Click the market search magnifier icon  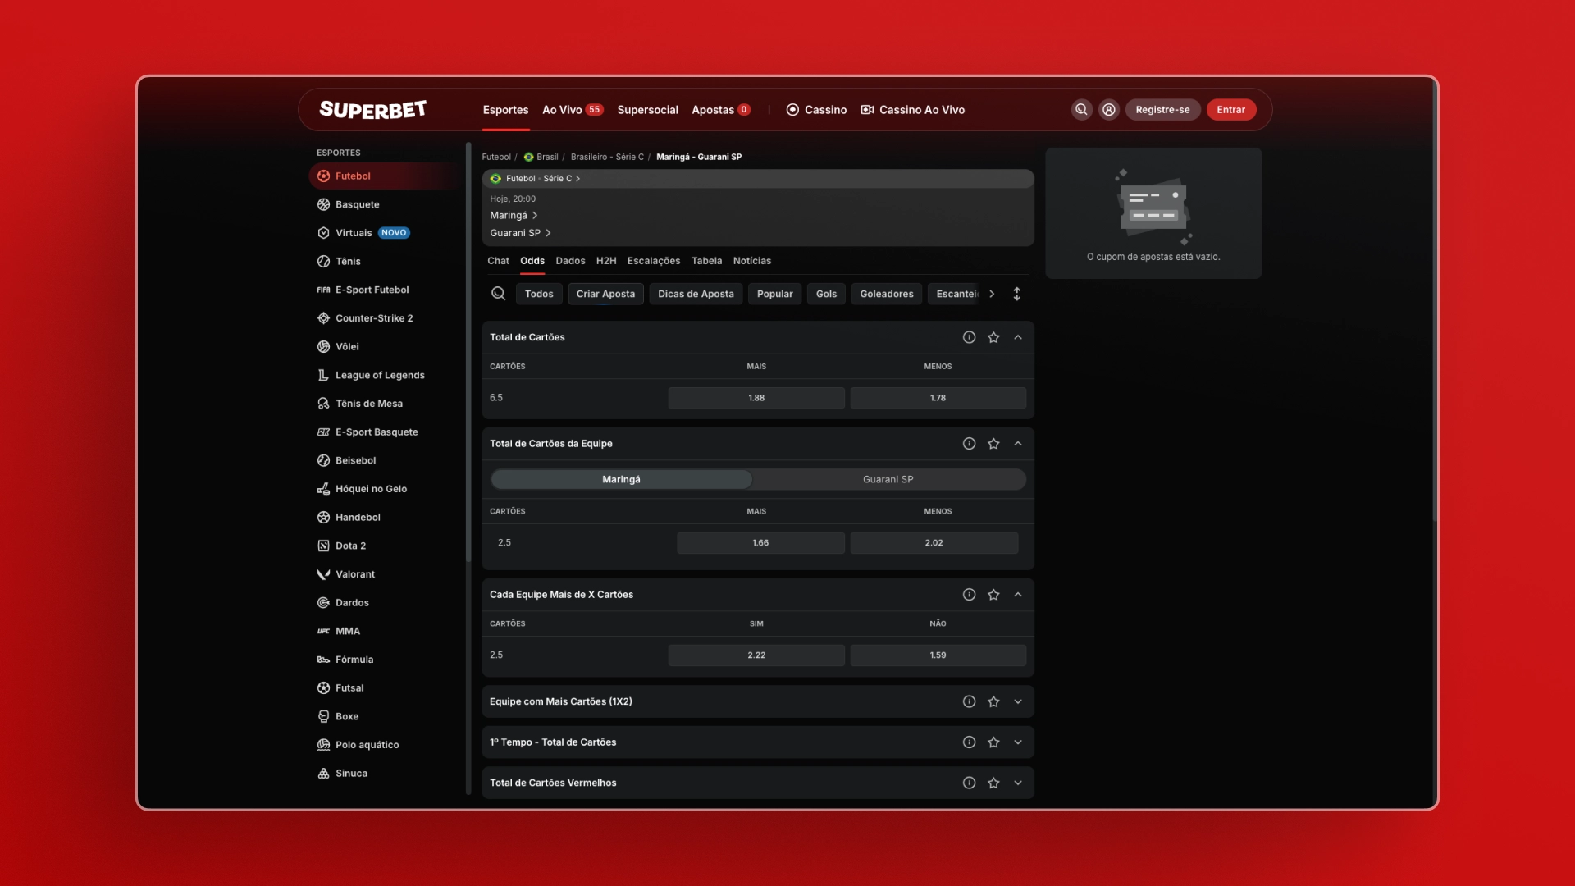(498, 294)
